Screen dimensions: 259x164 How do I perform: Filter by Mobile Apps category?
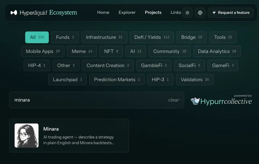point(43,51)
